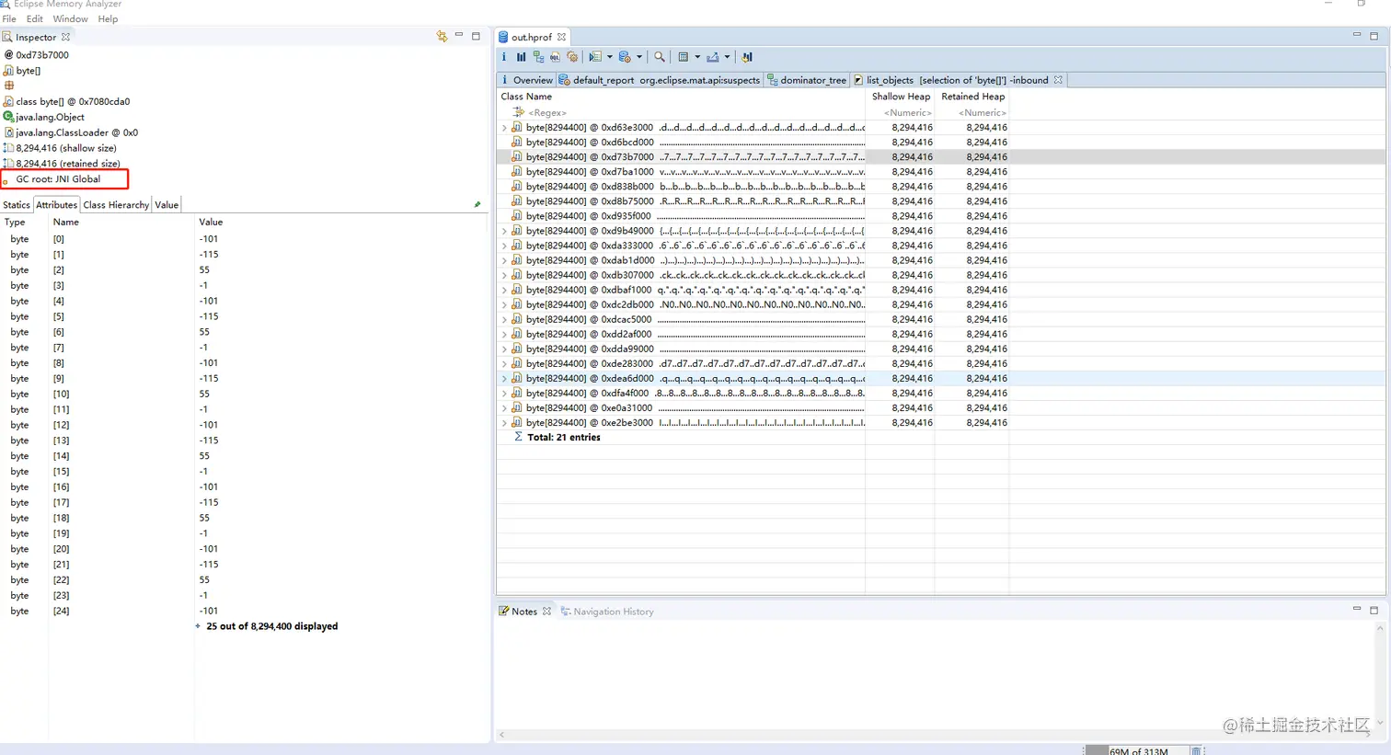Expand the byte[8294400] @ 0xda333000 row

[x=504, y=246]
